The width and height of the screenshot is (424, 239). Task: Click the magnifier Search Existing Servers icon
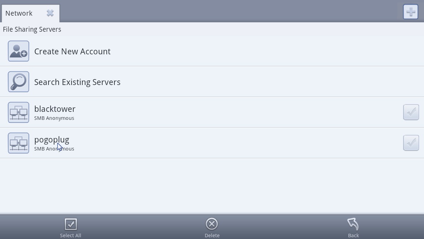click(x=18, y=82)
